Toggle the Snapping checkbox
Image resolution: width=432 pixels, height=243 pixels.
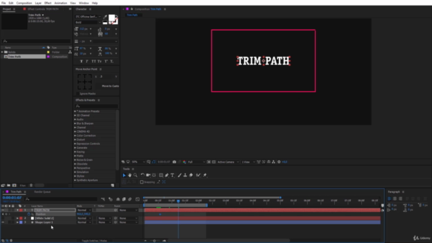[x=142, y=182]
